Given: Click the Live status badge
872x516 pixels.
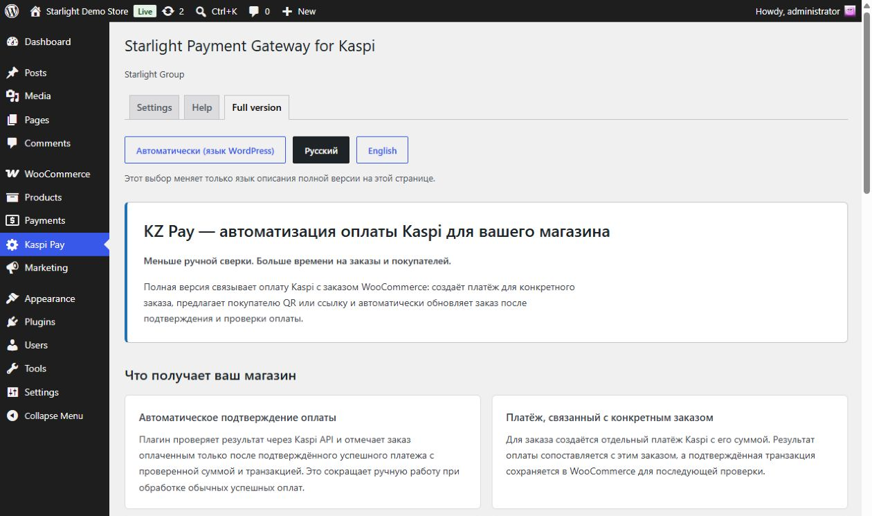Looking at the screenshot, I should pyautogui.click(x=145, y=11).
